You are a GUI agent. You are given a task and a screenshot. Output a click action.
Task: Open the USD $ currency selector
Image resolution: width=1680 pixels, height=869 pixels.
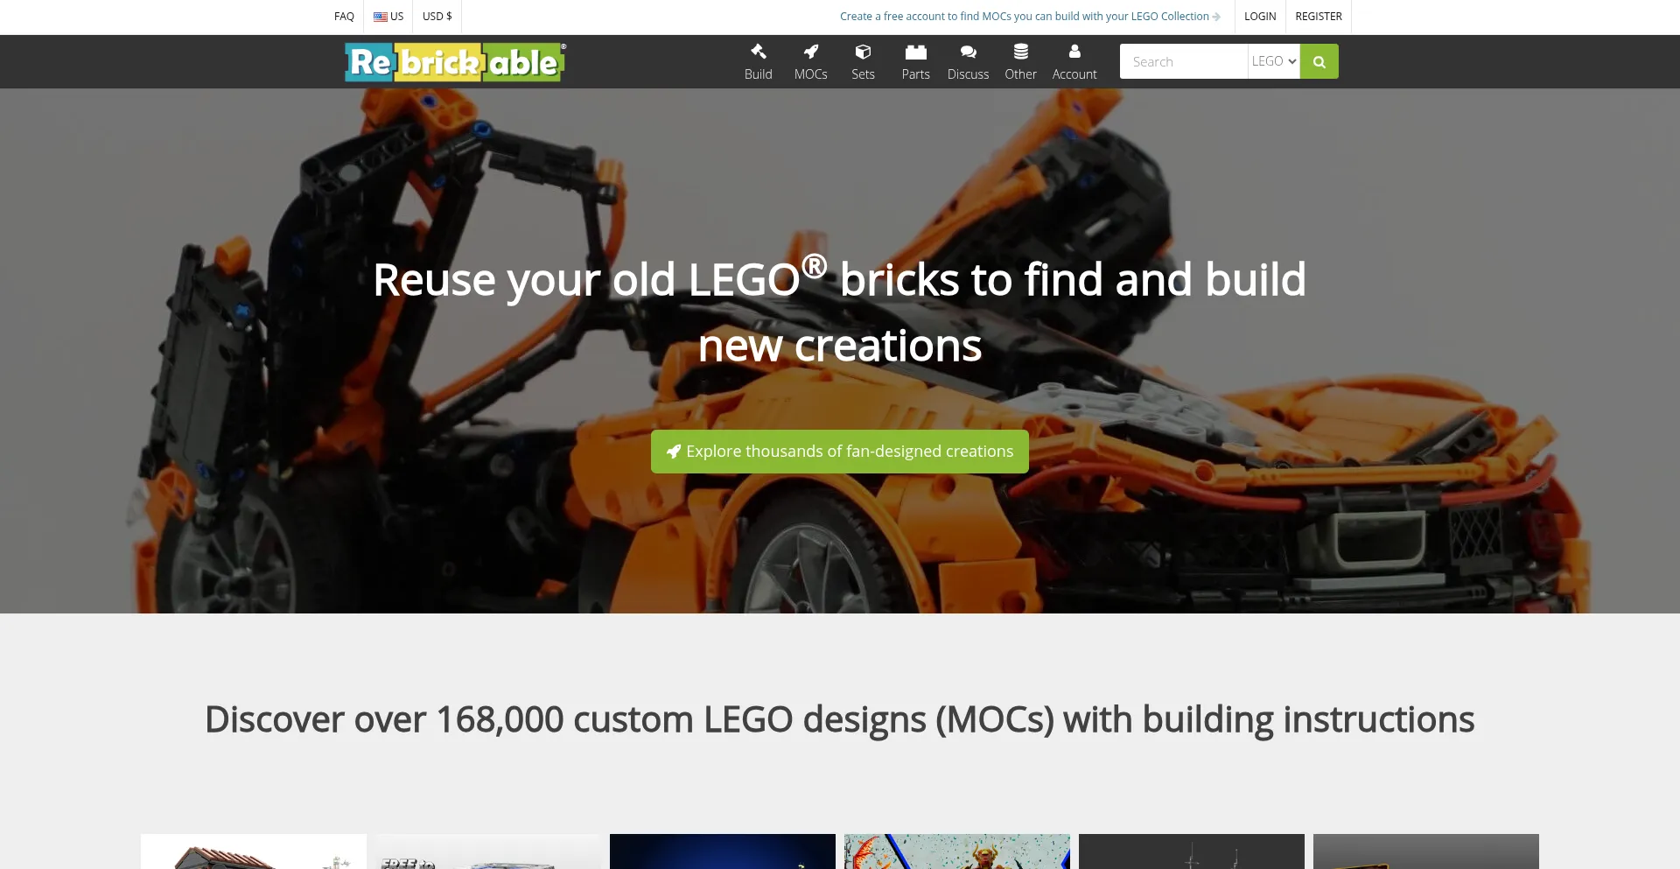click(x=437, y=17)
